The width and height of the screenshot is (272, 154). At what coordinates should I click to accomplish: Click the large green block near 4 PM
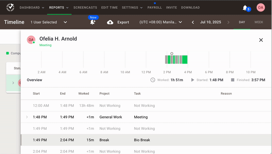185,59
